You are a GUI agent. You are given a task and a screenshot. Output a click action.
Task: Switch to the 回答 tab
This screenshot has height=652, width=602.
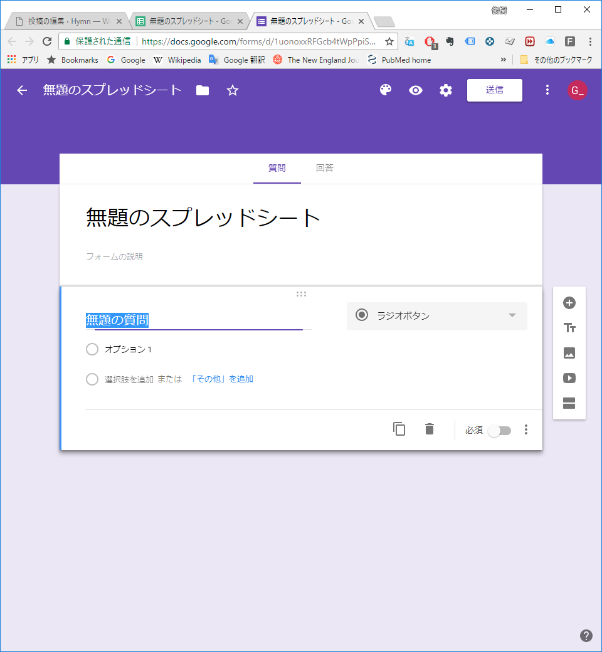[x=325, y=168]
